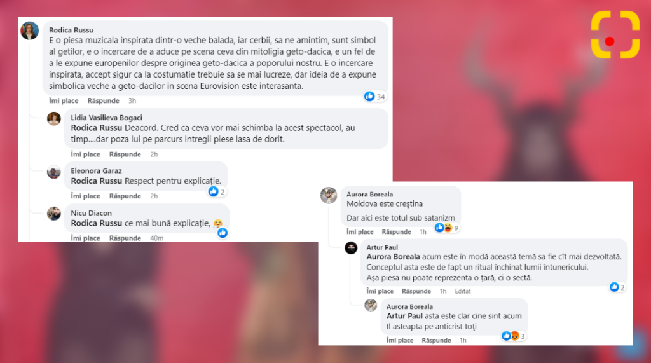
Task: Open Lidia Vasilieva Bogaci's avatar picture
Action: (x=54, y=118)
